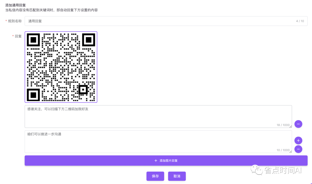This screenshot has height=184, width=312.
Task: Click the 18 / 1000 character counter
Action: tap(283, 125)
